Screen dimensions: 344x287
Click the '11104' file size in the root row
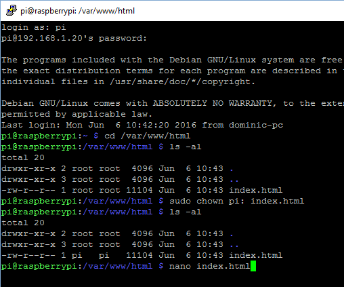pyautogui.click(x=139, y=190)
